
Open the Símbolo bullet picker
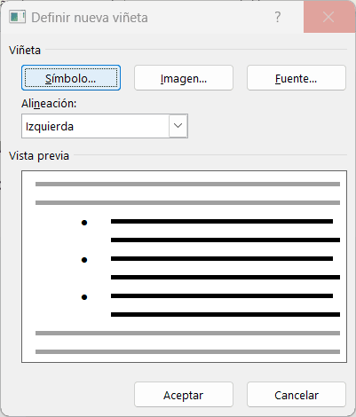(71, 78)
